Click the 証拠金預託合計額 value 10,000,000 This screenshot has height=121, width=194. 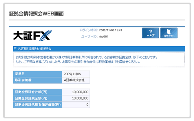tap(76, 92)
